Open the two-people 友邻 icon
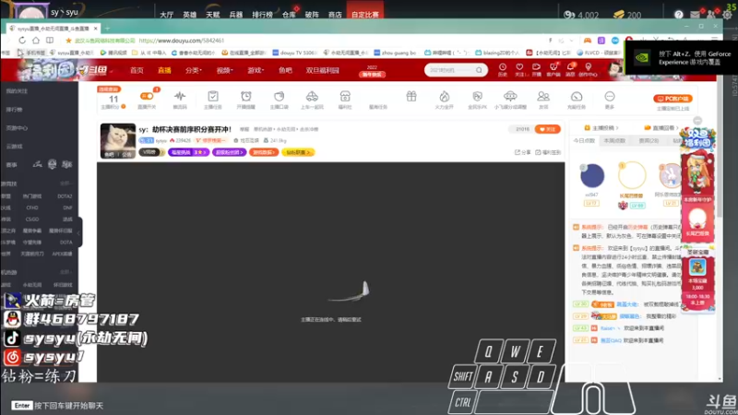 coord(543,97)
